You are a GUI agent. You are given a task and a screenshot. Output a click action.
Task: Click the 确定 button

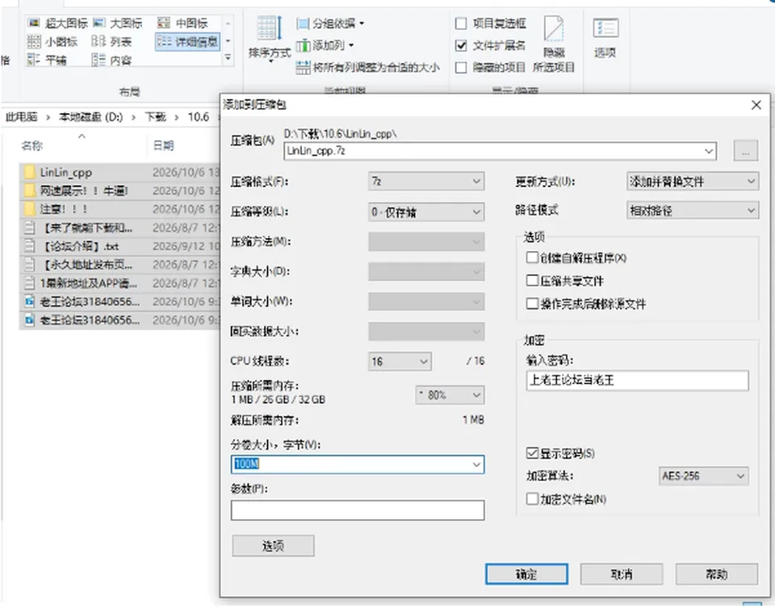pos(526,574)
